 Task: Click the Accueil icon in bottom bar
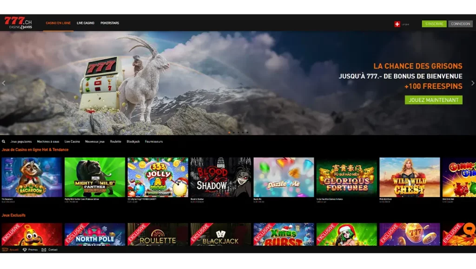pyautogui.click(x=5, y=250)
